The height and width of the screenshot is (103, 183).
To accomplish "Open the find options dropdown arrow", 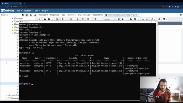I will [x=66, y=19].
